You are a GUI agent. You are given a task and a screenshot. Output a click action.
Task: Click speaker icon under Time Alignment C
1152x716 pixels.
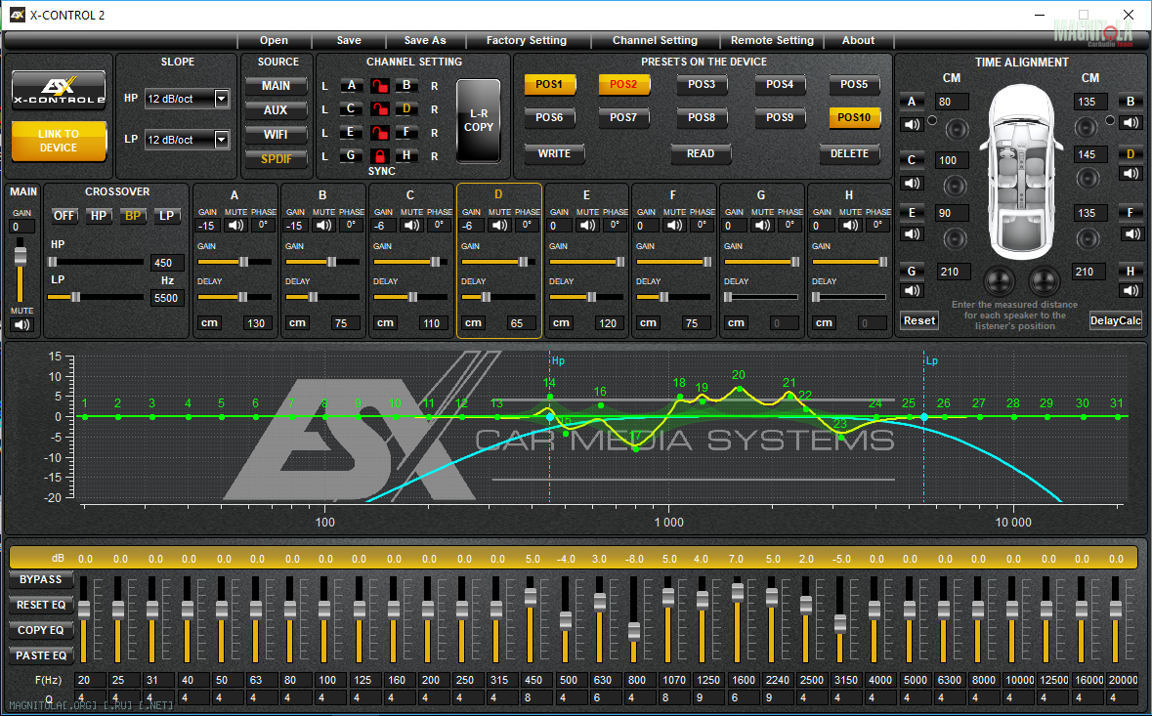pyautogui.click(x=912, y=183)
